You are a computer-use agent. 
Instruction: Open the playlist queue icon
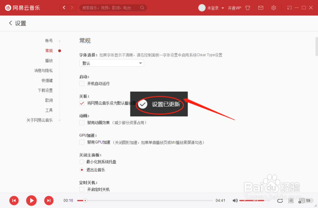tap(301, 200)
